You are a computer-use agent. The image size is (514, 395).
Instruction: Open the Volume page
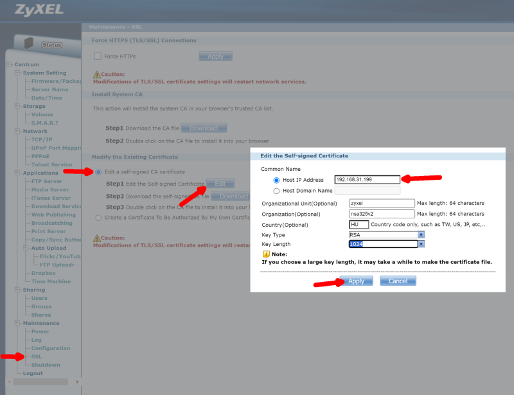point(42,114)
